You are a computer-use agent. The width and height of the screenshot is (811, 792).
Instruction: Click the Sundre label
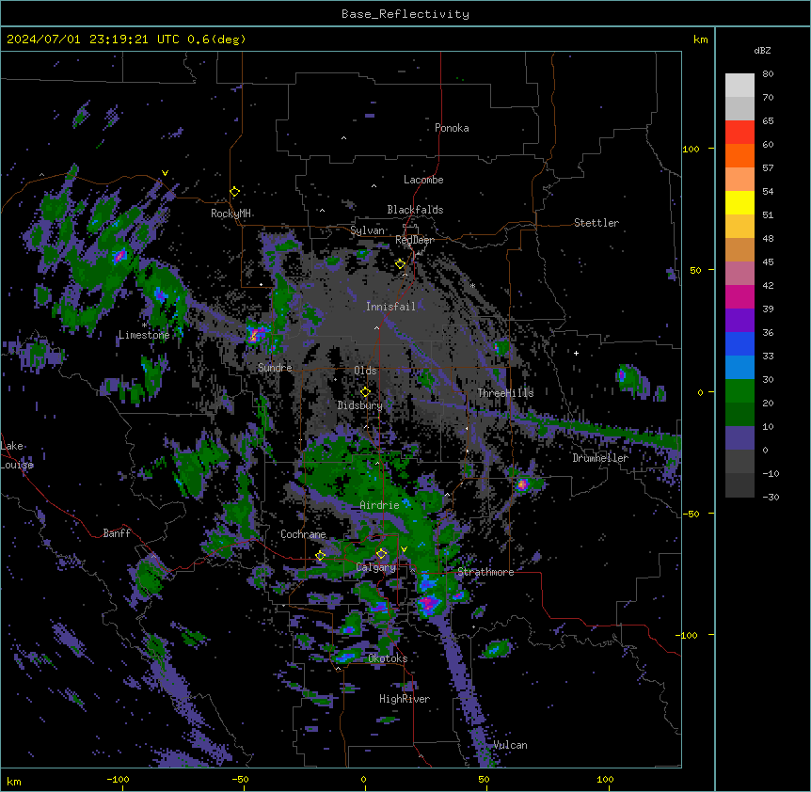tap(275, 368)
